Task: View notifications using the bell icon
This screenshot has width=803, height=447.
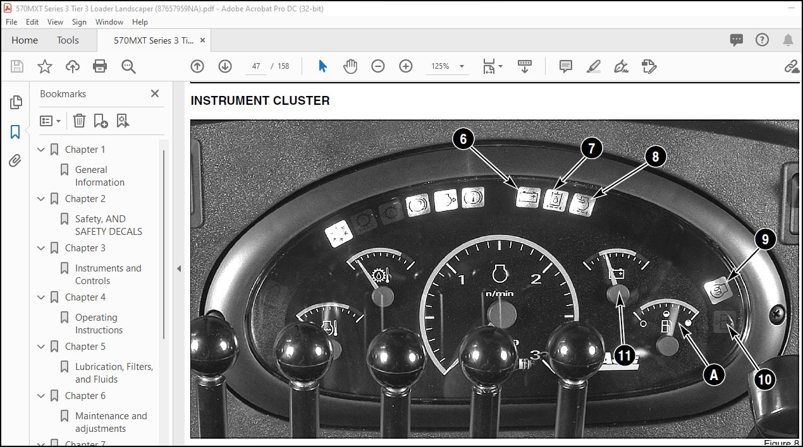Action: tap(788, 40)
